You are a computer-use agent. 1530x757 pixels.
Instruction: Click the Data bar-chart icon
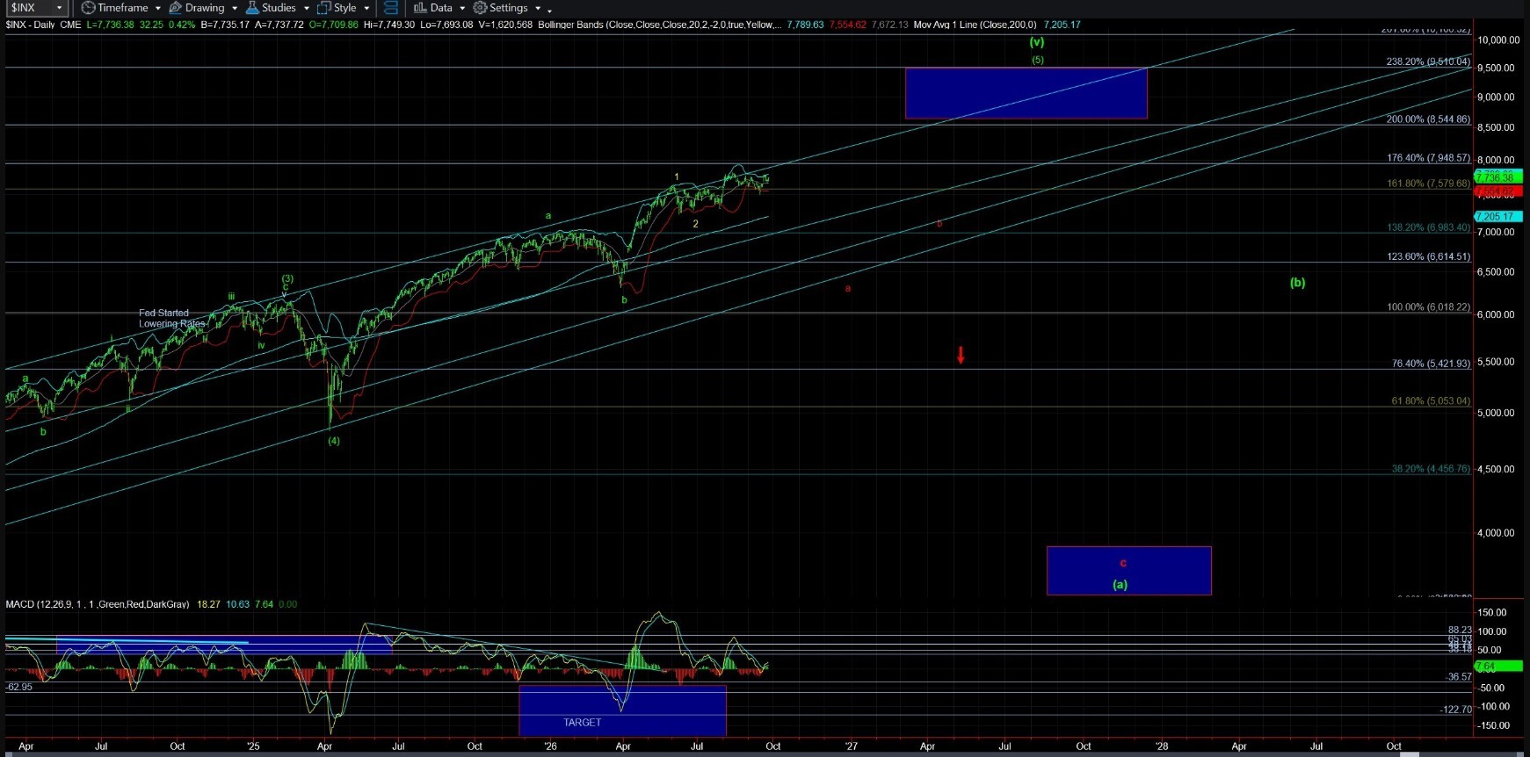pyautogui.click(x=420, y=8)
